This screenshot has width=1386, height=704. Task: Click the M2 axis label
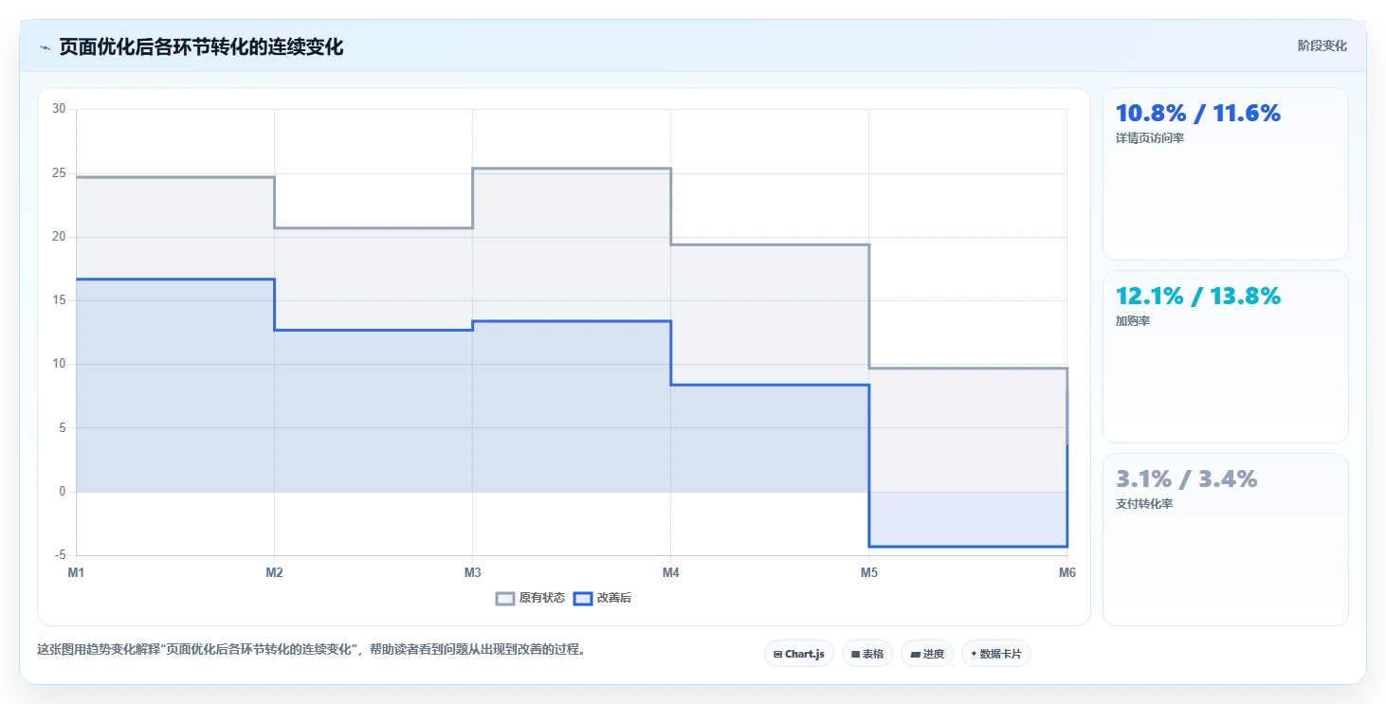(x=274, y=572)
